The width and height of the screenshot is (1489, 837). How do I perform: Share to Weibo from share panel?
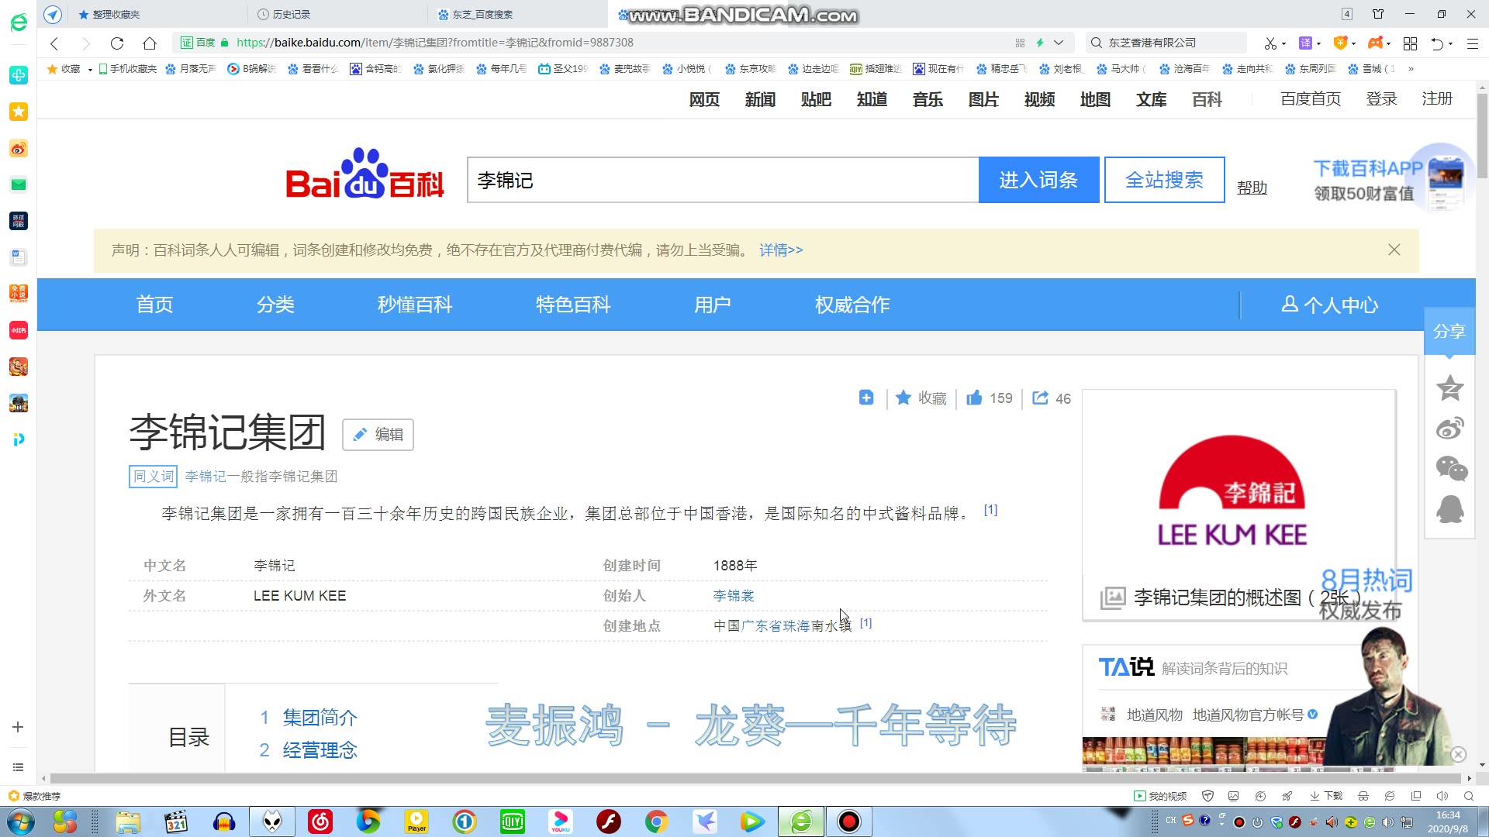[1449, 428]
